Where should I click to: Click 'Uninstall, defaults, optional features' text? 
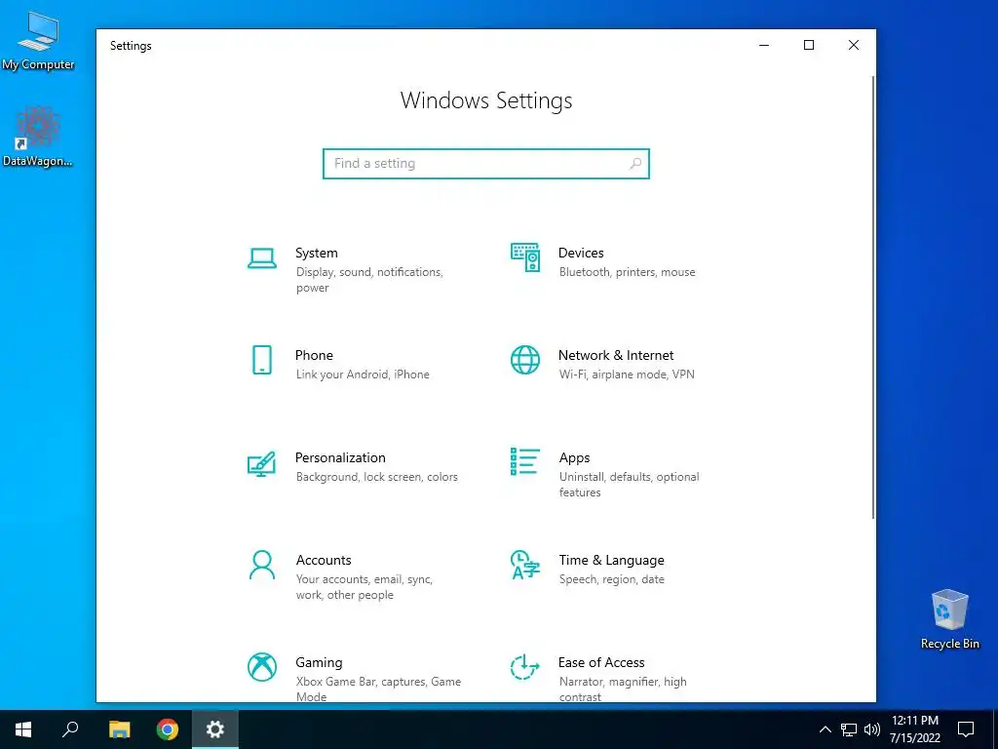click(x=629, y=485)
